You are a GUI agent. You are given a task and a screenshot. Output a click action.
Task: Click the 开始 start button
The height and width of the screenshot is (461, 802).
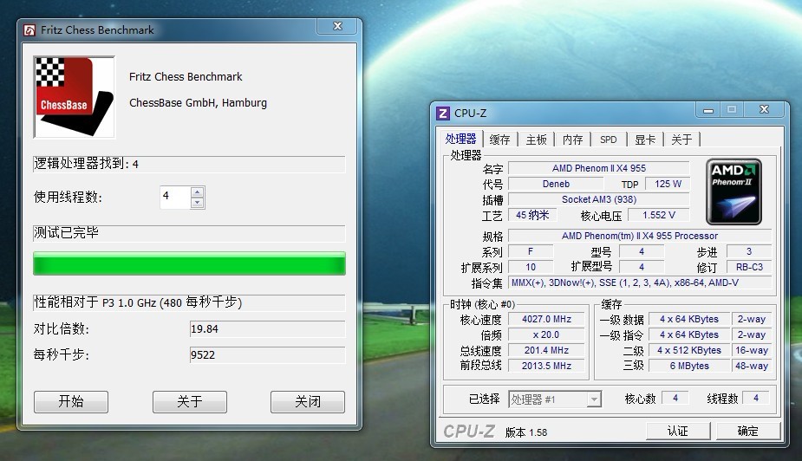pyautogui.click(x=71, y=402)
